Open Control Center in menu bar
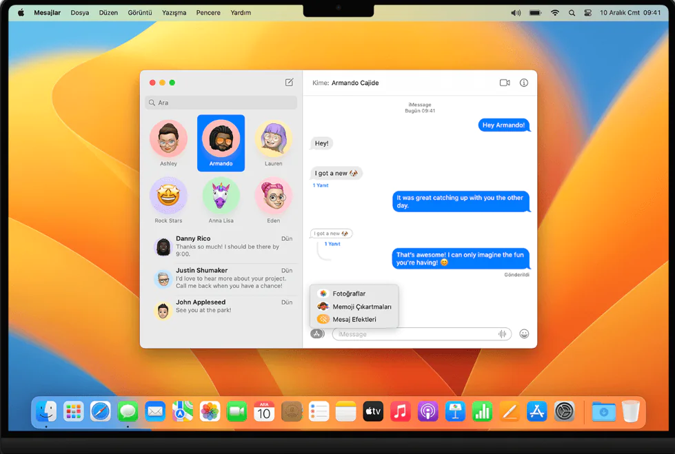This screenshot has width=675, height=454. [587, 13]
